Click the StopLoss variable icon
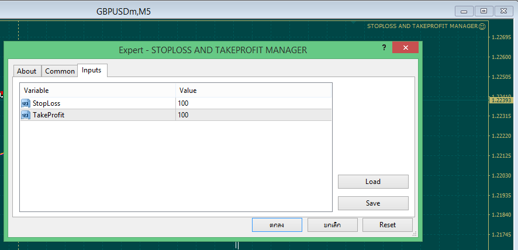Screen dimensions: 518x250 point(26,103)
